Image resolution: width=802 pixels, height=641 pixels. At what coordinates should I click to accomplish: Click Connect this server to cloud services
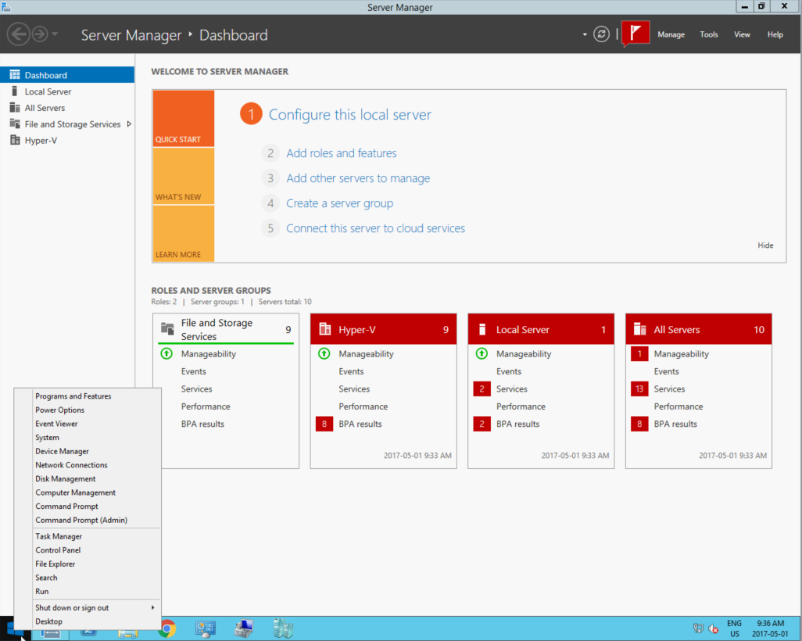pyautogui.click(x=375, y=228)
